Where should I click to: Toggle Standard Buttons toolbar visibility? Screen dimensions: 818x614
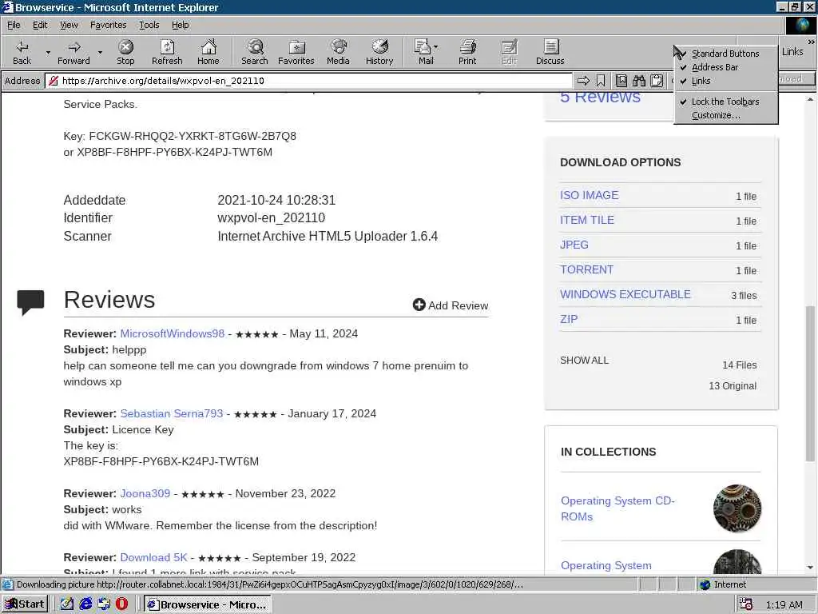[725, 54]
